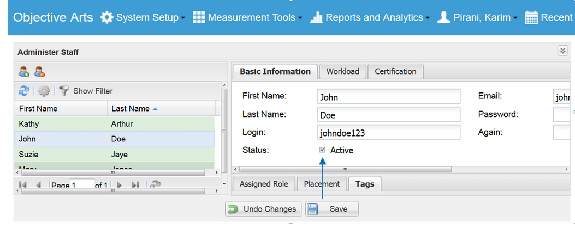This screenshot has width=575, height=241.
Task: Select the Tags tab
Action: pyautogui.click(x=365, y=184)
